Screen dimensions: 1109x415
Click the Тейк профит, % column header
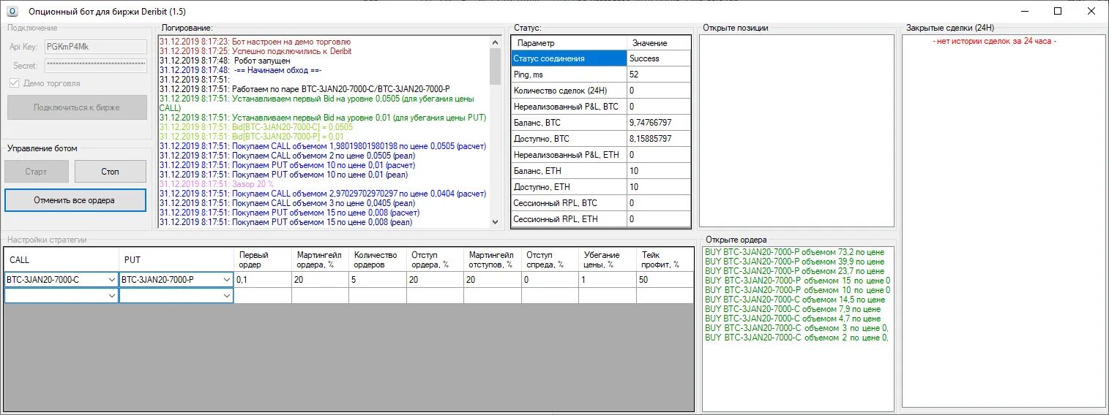[665, 259]
